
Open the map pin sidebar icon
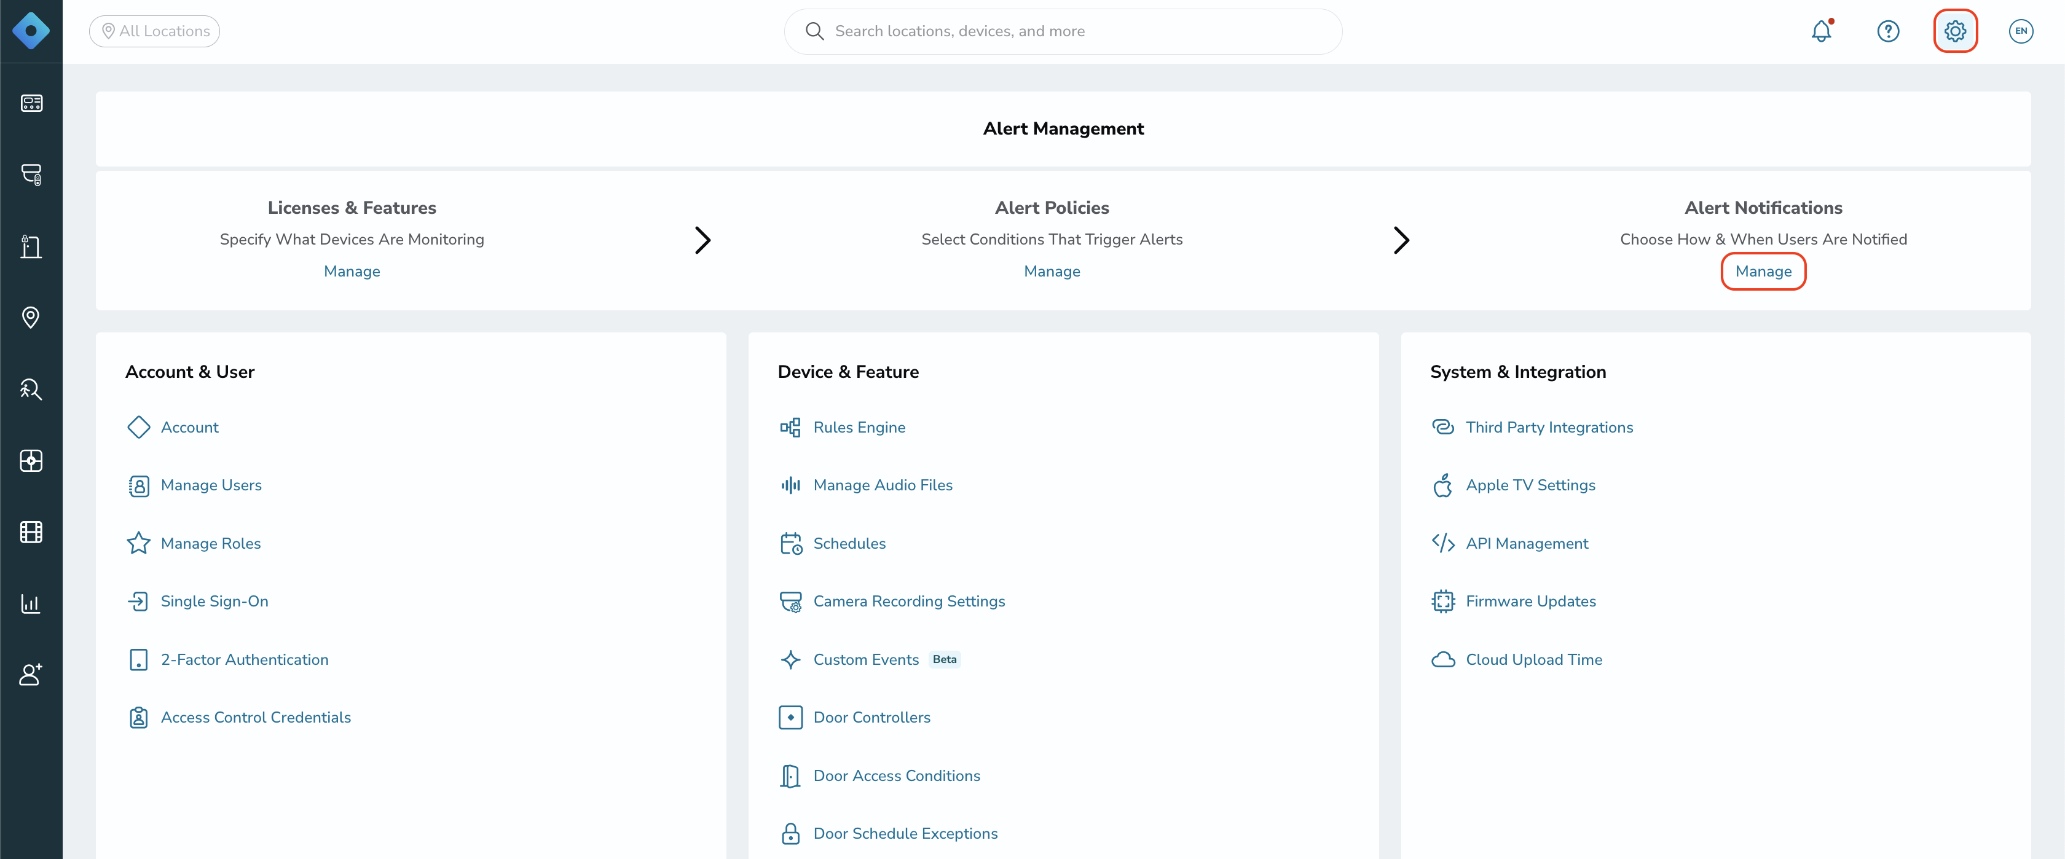point(31,317)
